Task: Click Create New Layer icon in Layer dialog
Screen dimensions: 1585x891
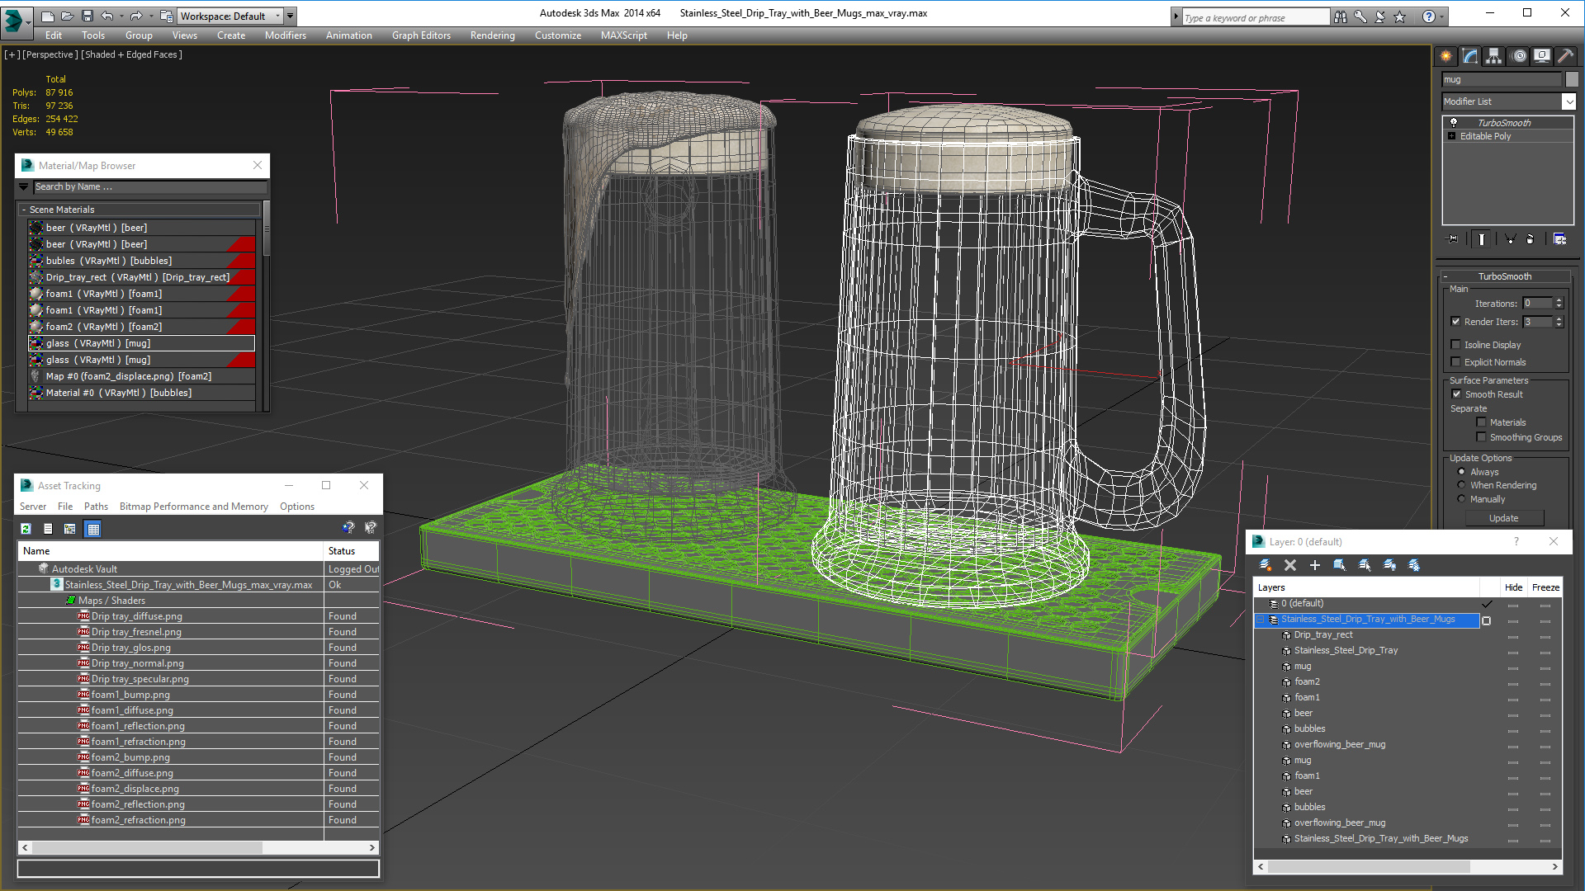Action: click(1266, 565)
